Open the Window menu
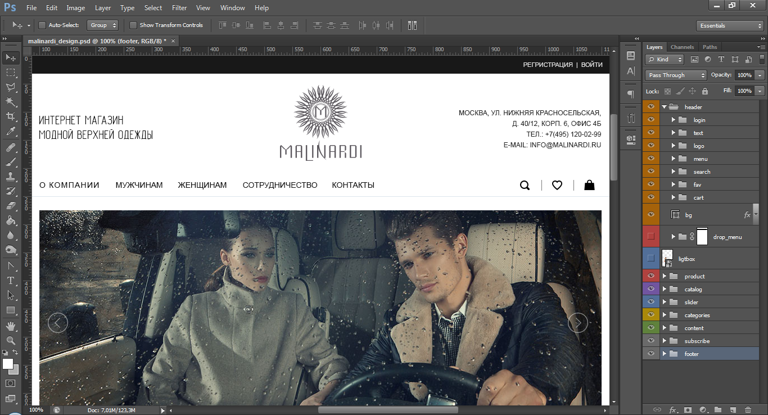The height and width of the screenshot is (415, 768). click(232, 8)
